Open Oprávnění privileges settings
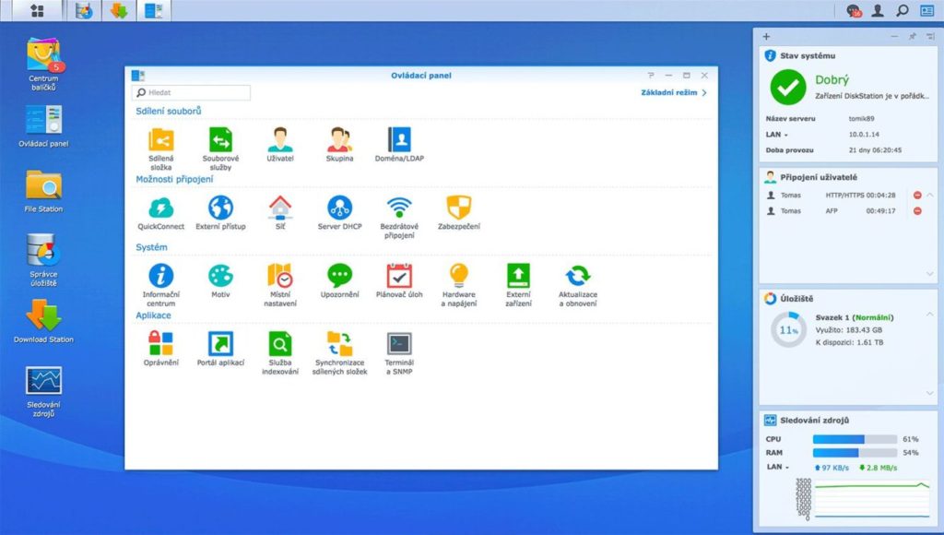Image resolution: width=944 pixels, height=535 pixels. [x=160, y=349]
